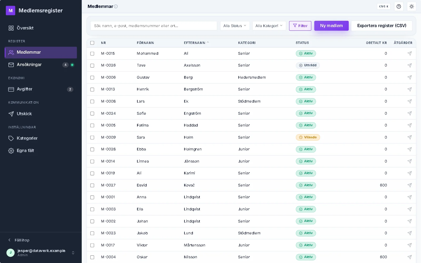Sort by the Efternamn column header

pyautogui.click(x=196, y=43)
